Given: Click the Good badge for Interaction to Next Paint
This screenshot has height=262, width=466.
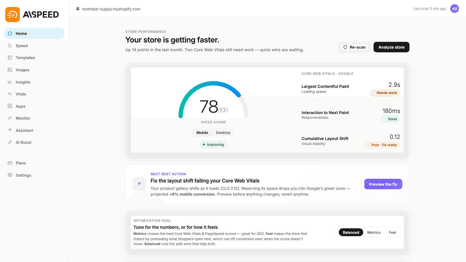Looking at the screenshot, I should [x=390, y=119].
